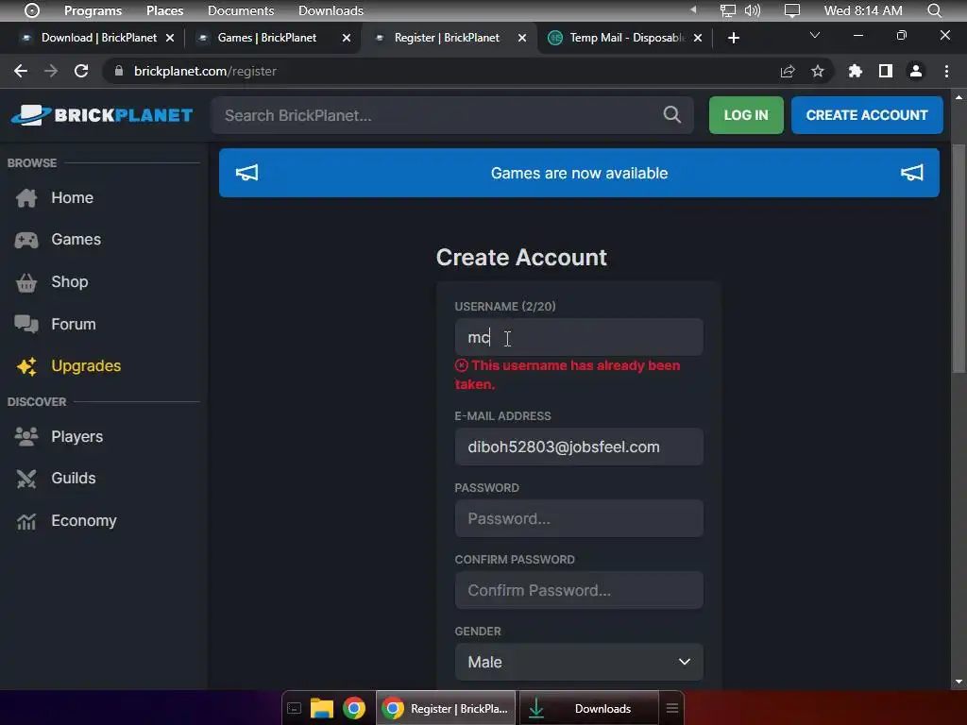Bookmark this page with the star icon
The height and width of the screenshot is (725, 967).
coord(818,71)
